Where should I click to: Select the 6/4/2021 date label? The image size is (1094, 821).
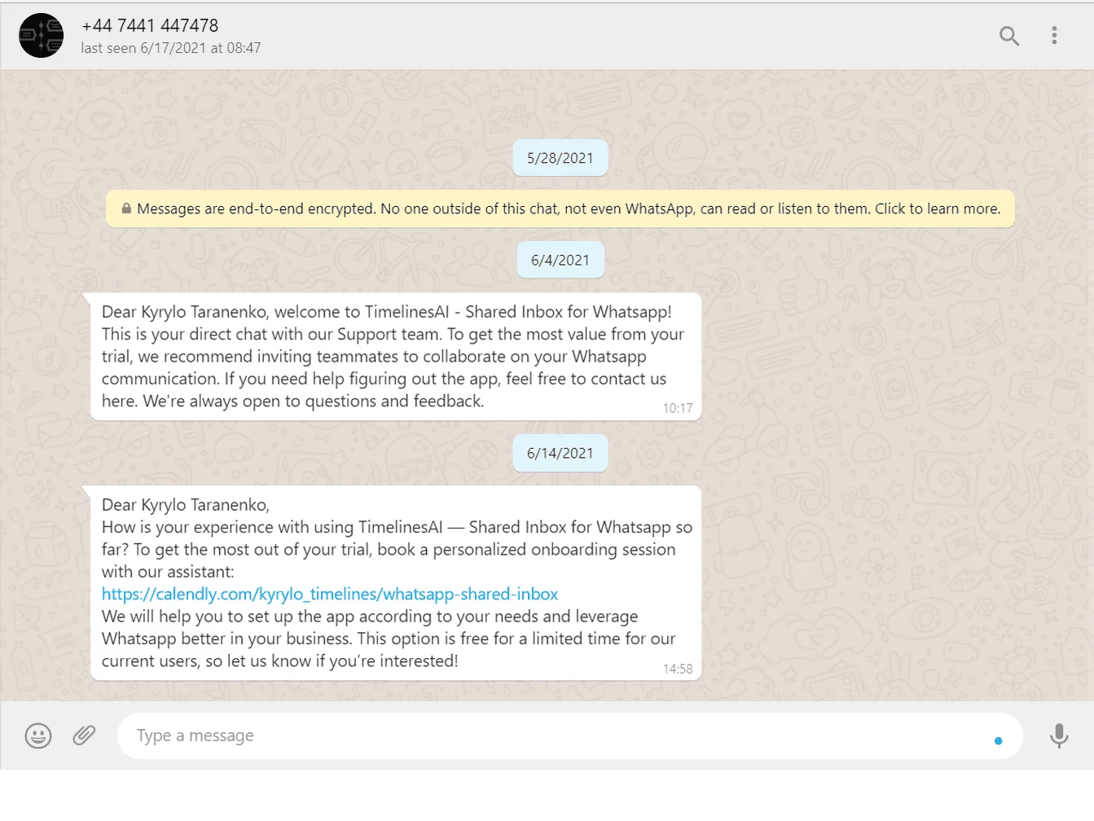coord(560,260)
